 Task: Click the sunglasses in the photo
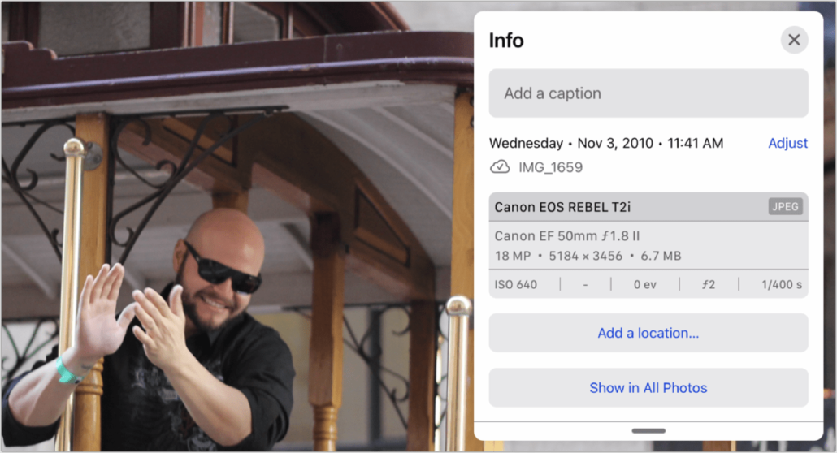pyautogui.click(x=221, y=269)
